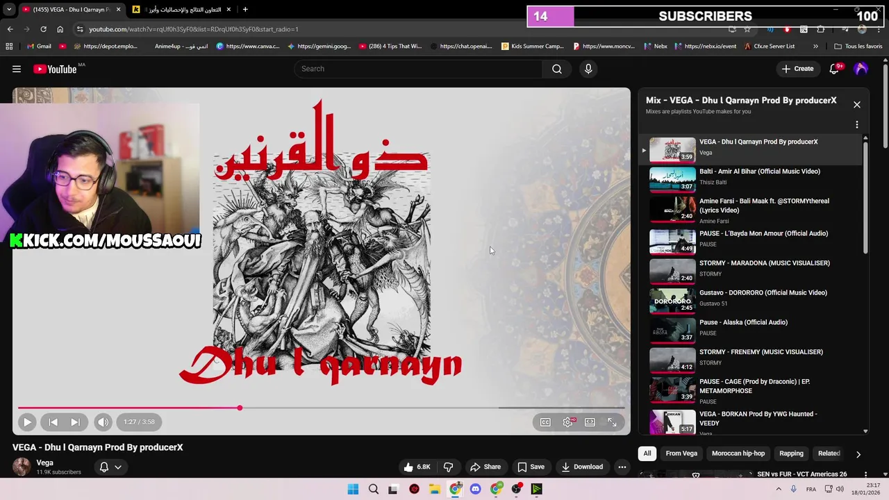Start voice search with the microphone

coord(588,69)
